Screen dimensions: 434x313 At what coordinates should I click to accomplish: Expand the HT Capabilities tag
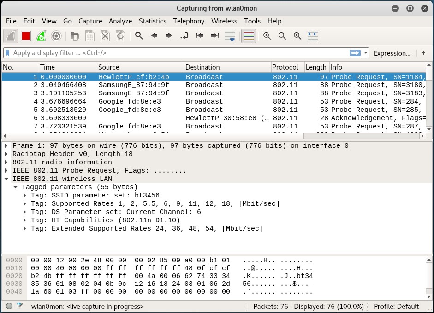tap(25, 220)
